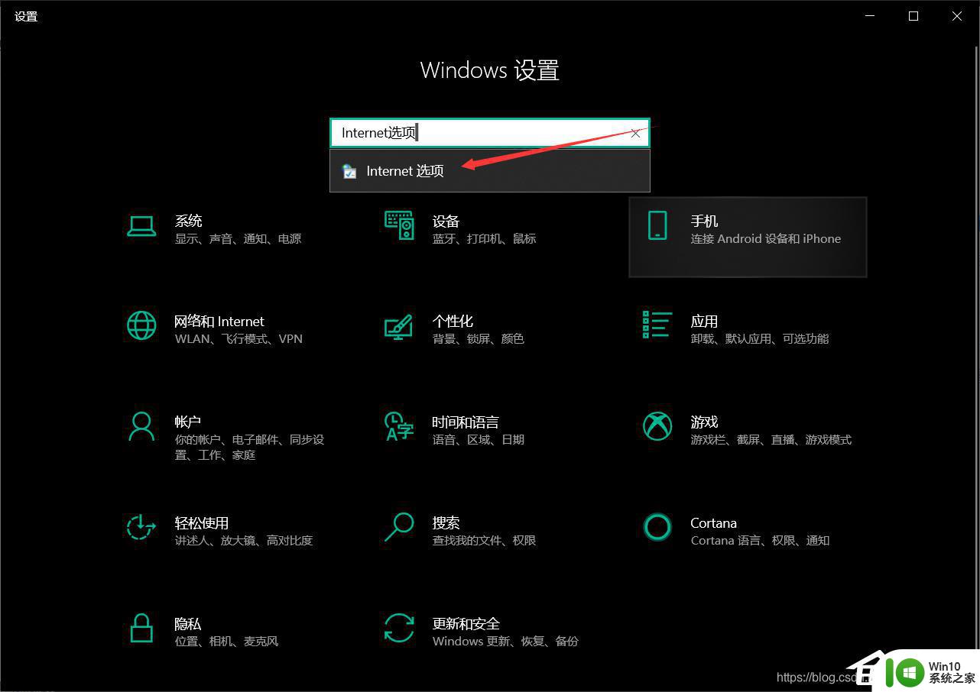Open 搜索 settings category

coord(446,523)
